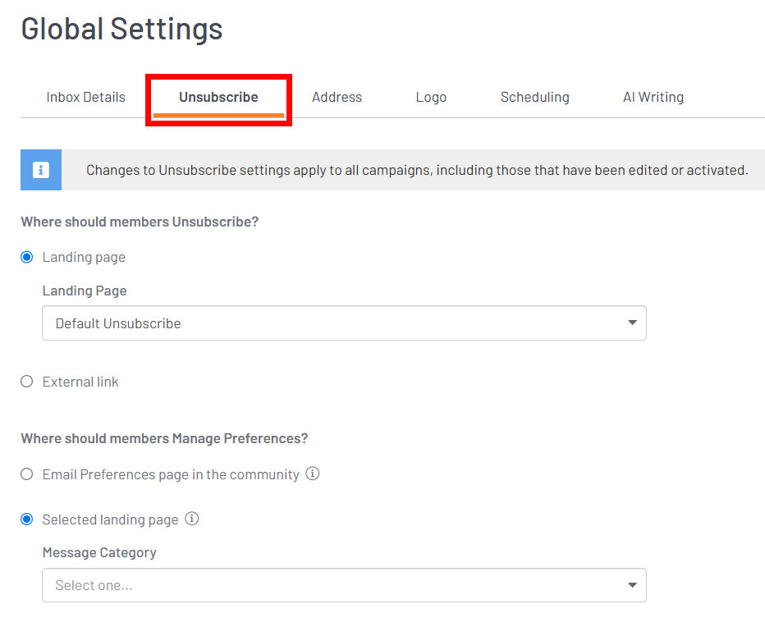Click info icon beside Selected landing page
The image size is (765, 627).
192,518
